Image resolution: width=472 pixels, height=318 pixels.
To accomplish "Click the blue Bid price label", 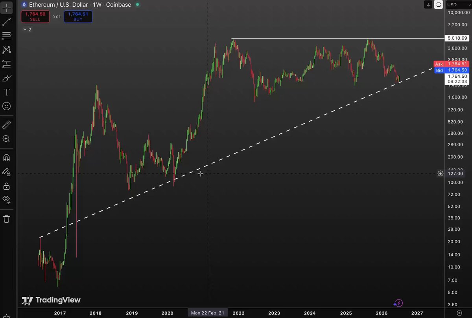I will point(451,70).
